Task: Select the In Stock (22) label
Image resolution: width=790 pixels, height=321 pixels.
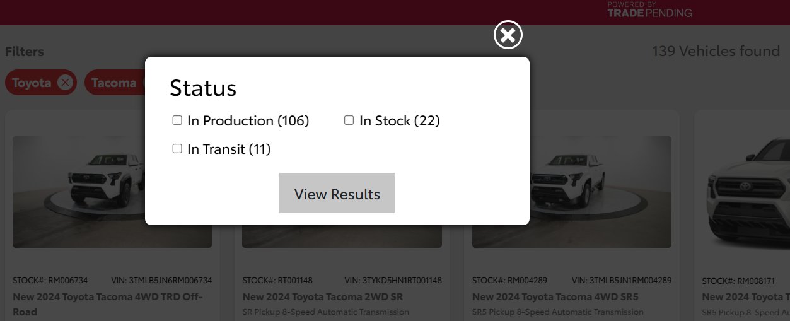Action: coord(400,120)
